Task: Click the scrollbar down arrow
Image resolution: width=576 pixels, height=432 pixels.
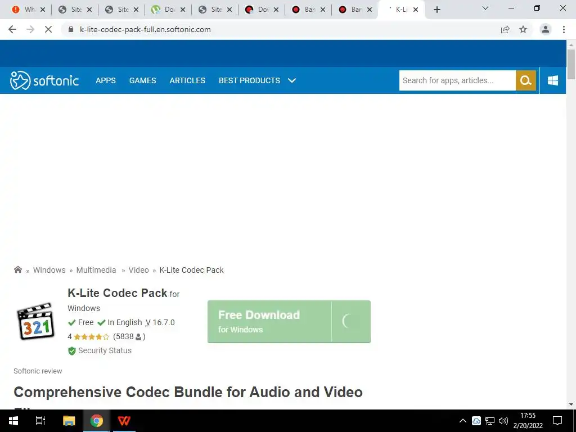Action: tap(571, 405)
